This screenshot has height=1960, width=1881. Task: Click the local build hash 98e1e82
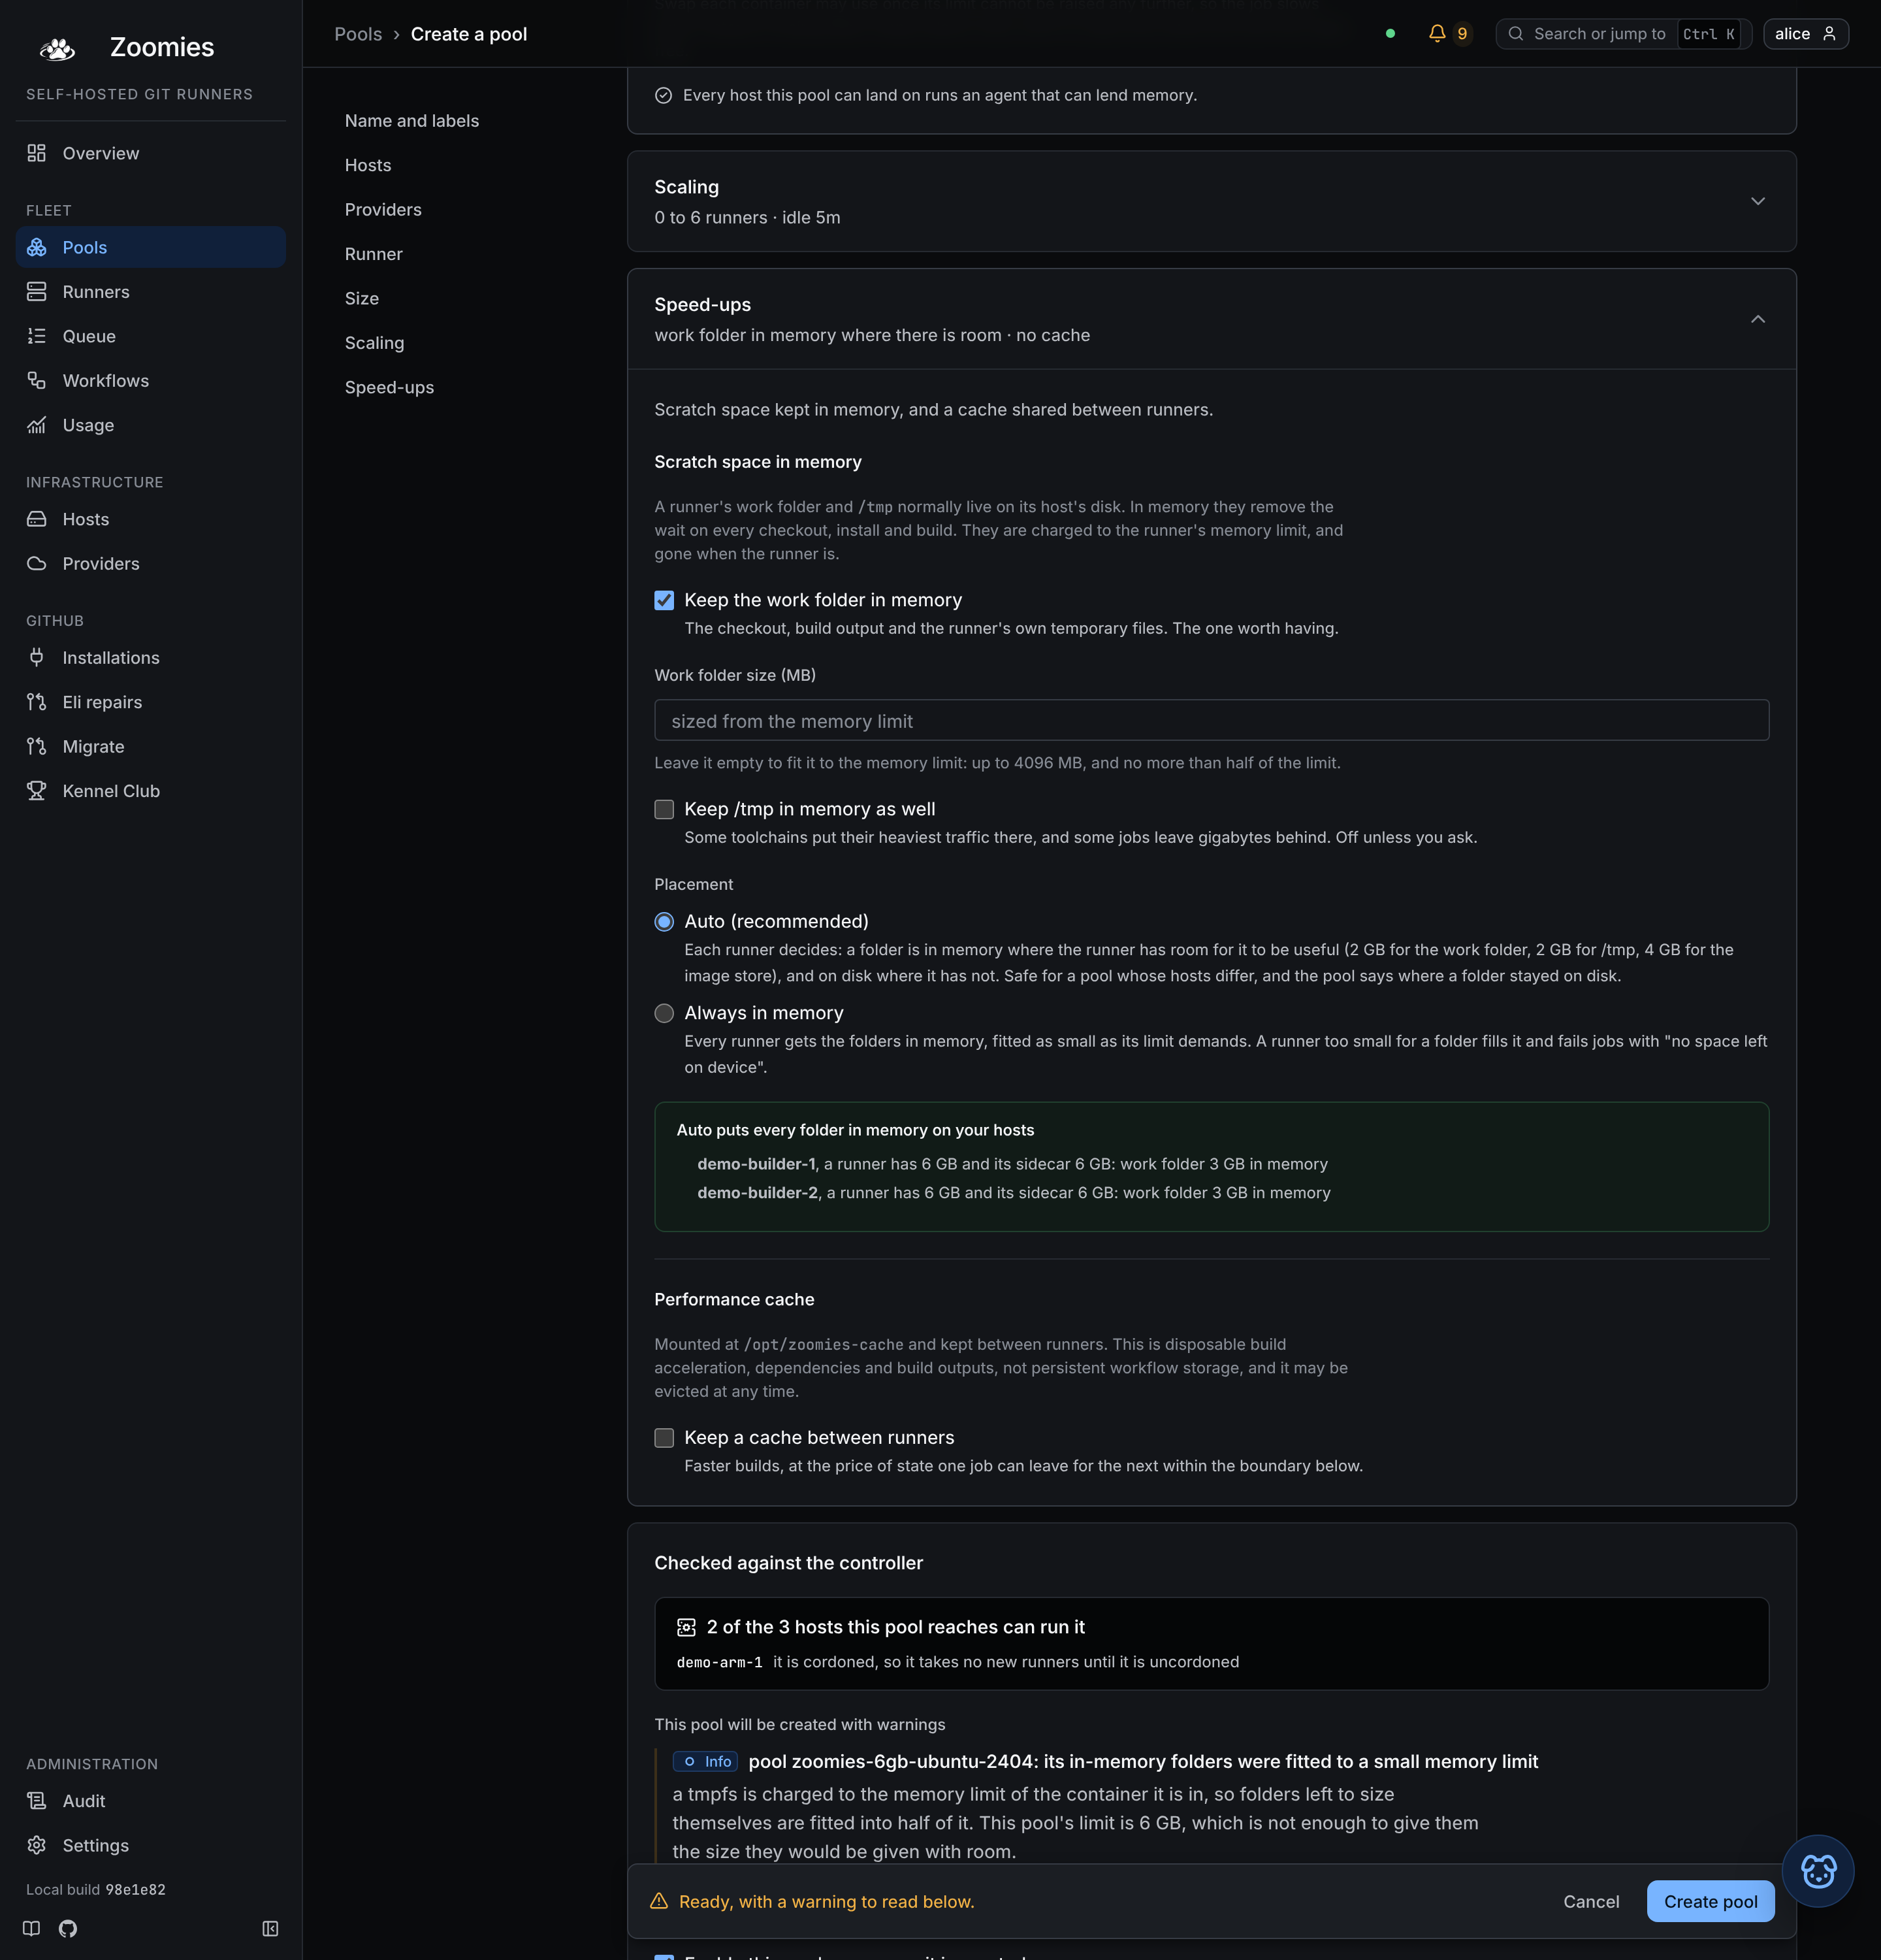pos(136,1889)
